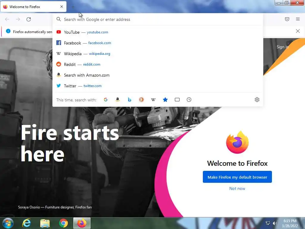
Task: Launch Internet Explorer from taskbar
Action: [27, 223]
